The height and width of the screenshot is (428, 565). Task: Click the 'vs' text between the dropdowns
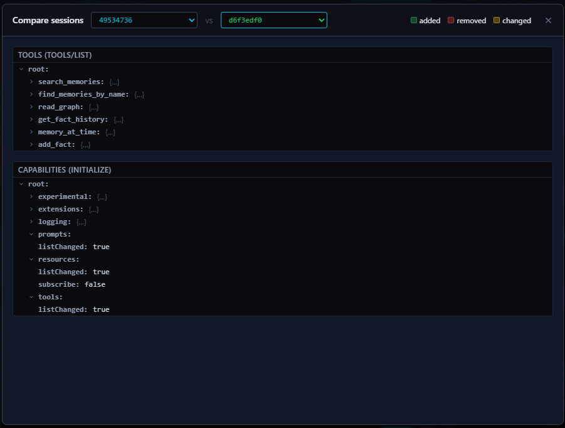tap(209, 21)
